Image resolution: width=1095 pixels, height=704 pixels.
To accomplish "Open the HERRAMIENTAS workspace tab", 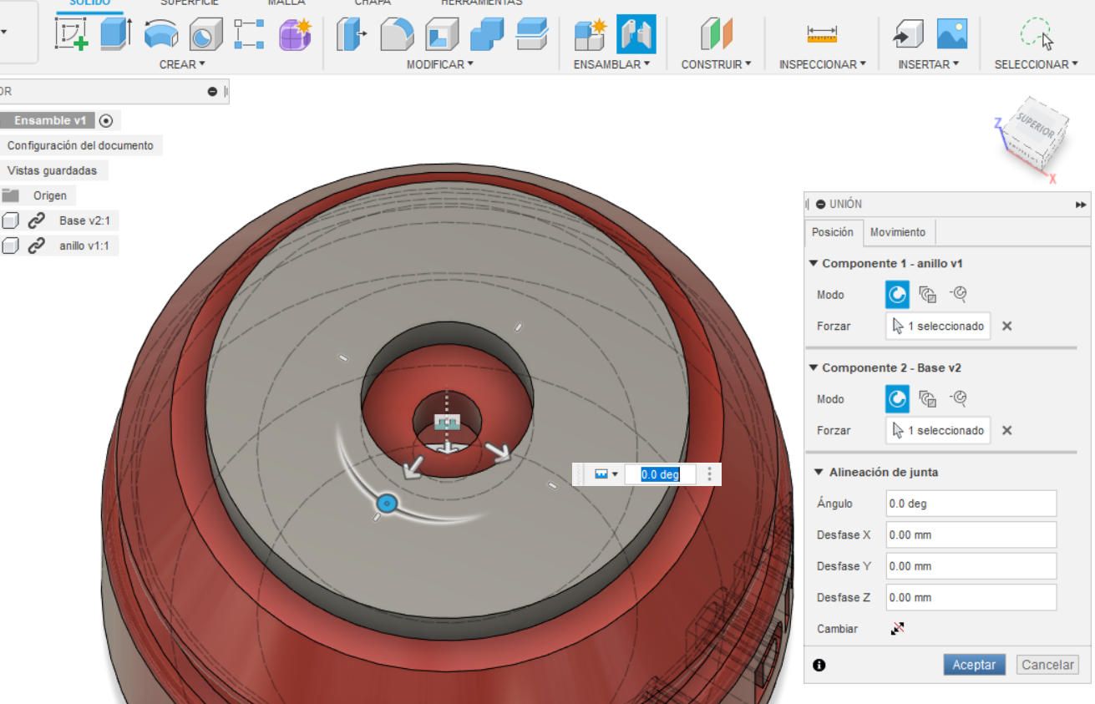I will click(x=482, y=3).
